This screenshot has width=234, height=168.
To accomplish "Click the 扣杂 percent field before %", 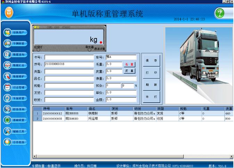I will 128,86.
